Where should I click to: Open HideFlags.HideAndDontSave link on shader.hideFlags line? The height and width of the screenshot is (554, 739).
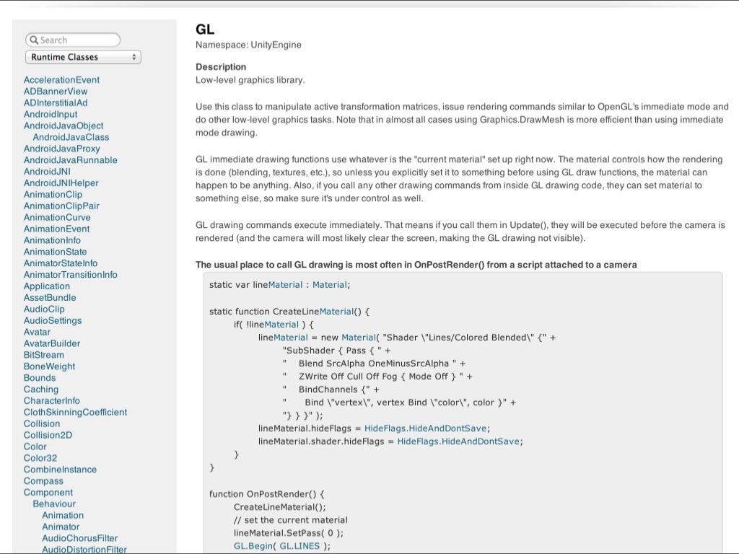pos(458,442)
